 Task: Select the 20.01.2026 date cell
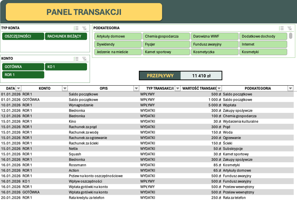tap(11, 198)
